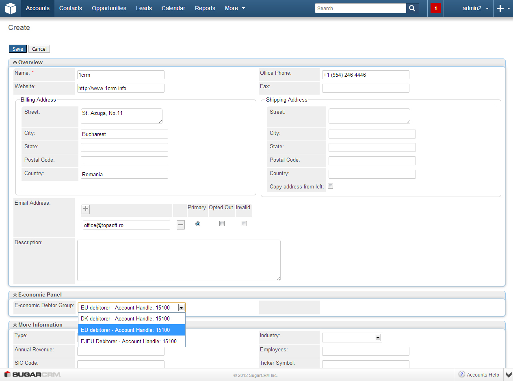The height and width of the screenshot is (381, 513).
Task: Collapse the E-conomic Panel
Action: [15, 295]
